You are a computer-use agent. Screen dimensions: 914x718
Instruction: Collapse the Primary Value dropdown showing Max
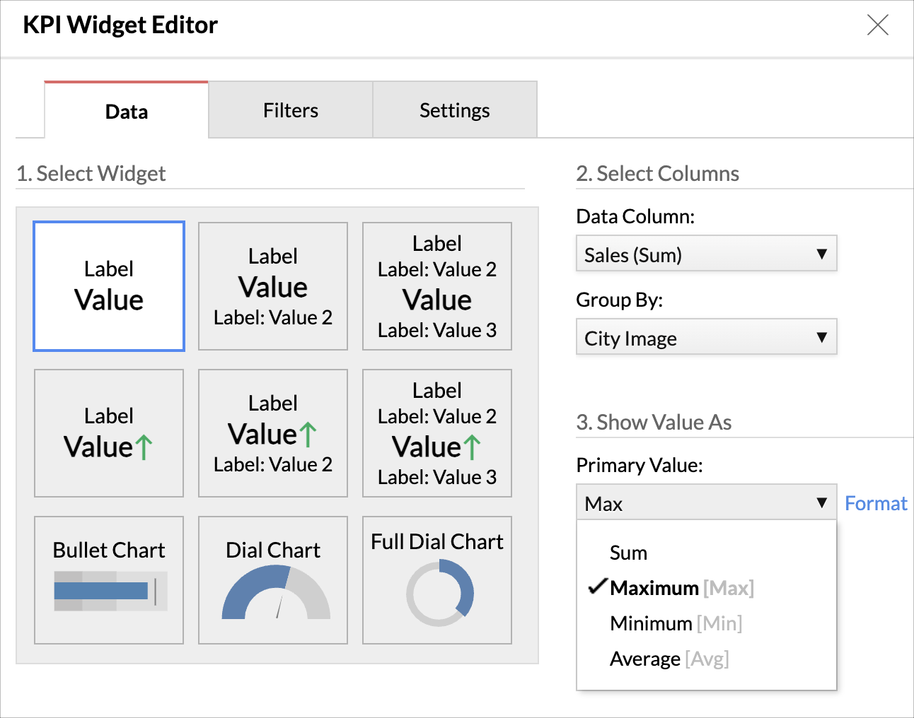[707, 502]
